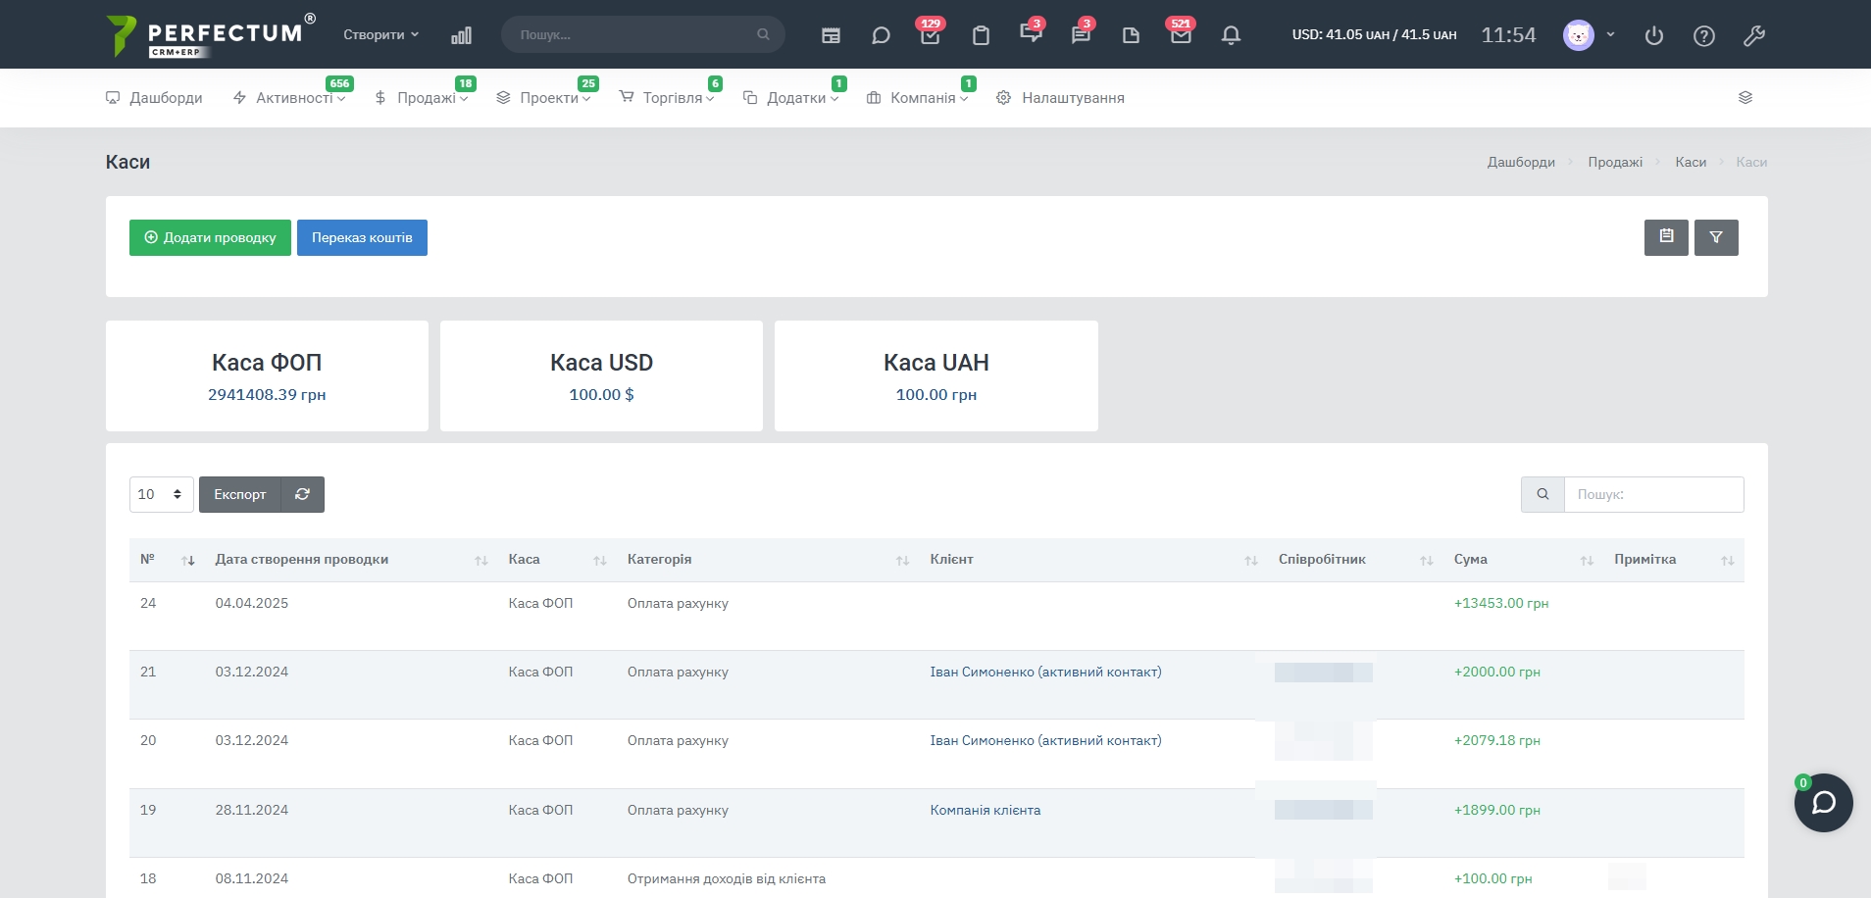This screenshot has width=1871, height=898.
Task: Click the notifications bell icon
Action: 1231,35
